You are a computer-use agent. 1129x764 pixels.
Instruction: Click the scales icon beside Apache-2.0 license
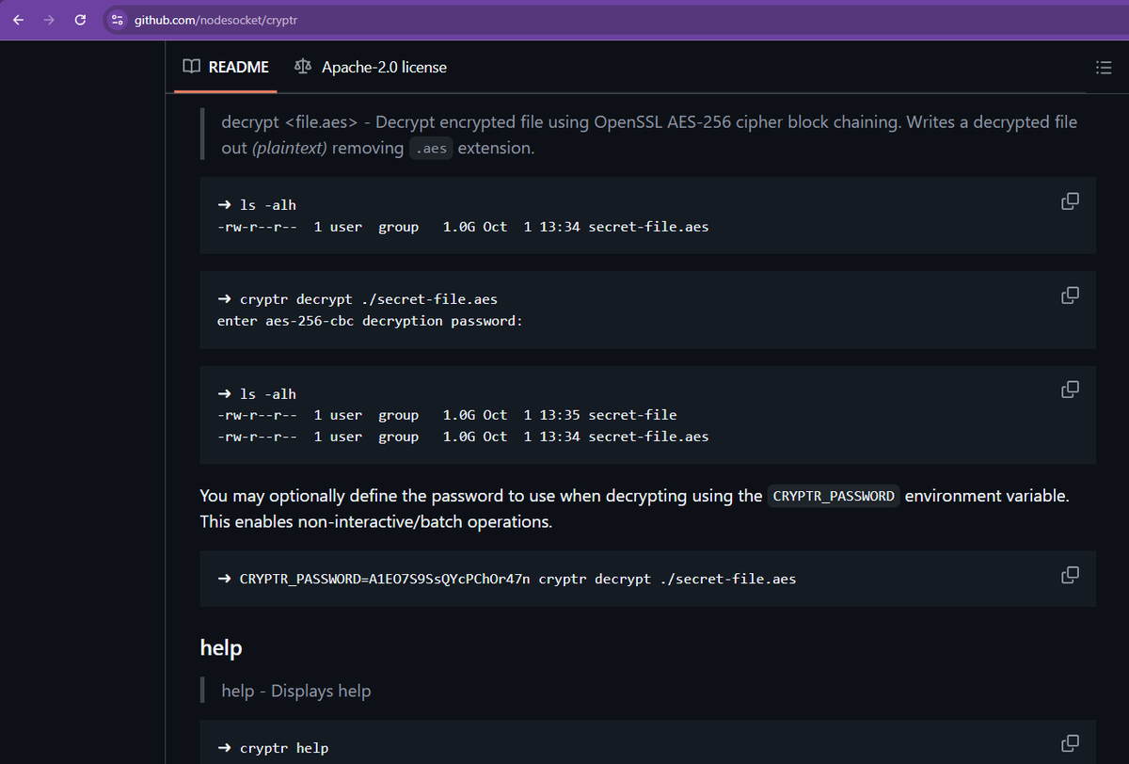tap(302, 67)
